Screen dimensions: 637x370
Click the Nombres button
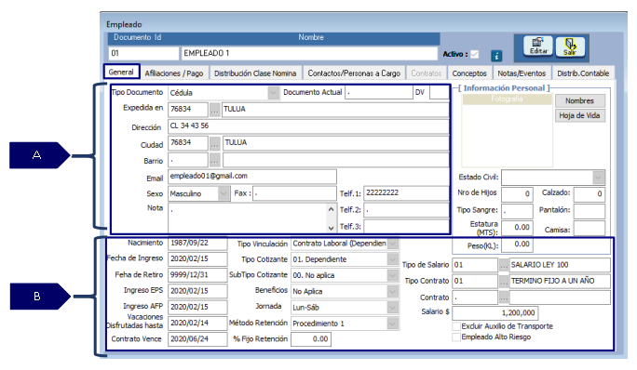point(579,100)
